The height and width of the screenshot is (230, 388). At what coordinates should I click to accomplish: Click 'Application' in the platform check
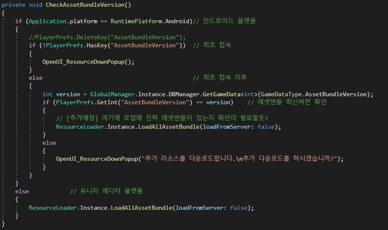coord(47,21)
